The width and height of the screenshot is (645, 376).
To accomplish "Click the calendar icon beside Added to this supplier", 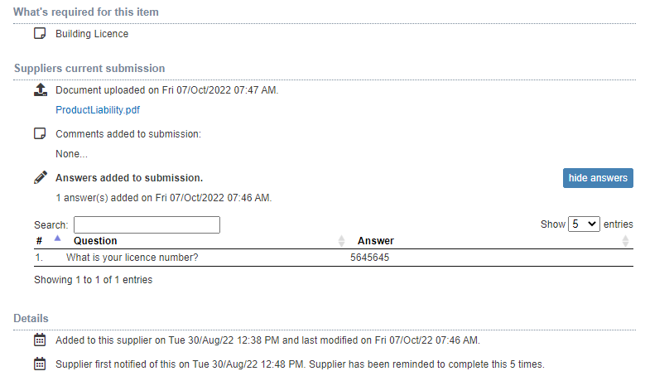I will point(40,340).
